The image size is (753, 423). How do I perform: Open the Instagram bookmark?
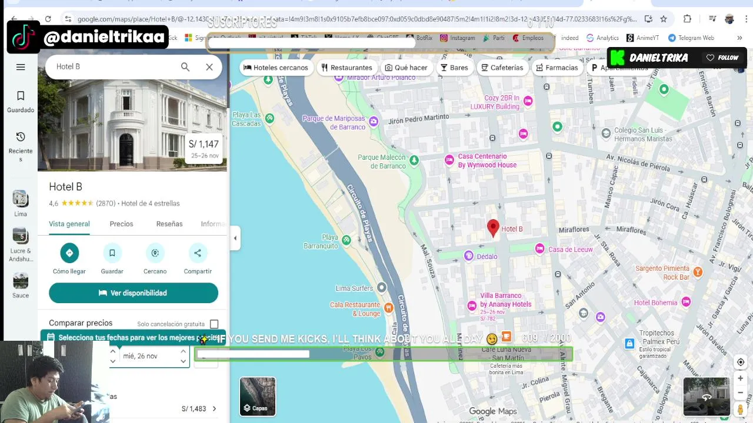tap(457, 38)
